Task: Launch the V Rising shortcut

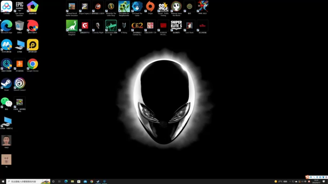Action: (x=124, y=27)
